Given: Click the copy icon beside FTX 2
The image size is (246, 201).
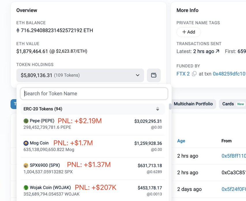Looking at the screenshot, I should click(194, 74).
